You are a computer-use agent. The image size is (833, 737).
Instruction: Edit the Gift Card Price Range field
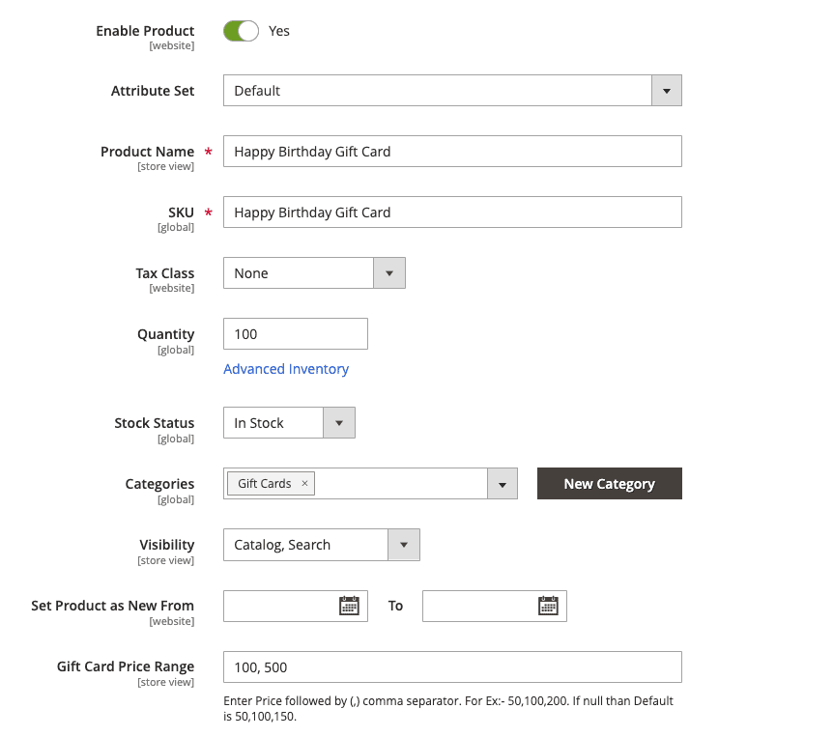(452, 666)
